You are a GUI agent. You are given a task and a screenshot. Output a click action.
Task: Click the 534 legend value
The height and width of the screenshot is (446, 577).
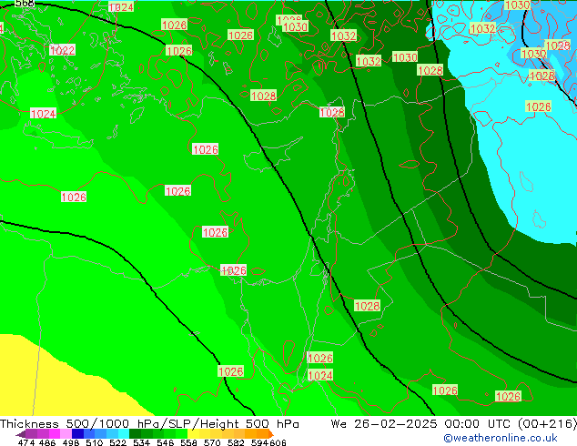point(142,442)
